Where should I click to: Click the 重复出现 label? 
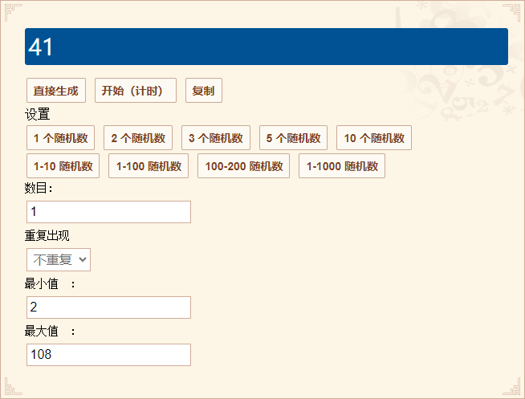(x=47, y=236)
